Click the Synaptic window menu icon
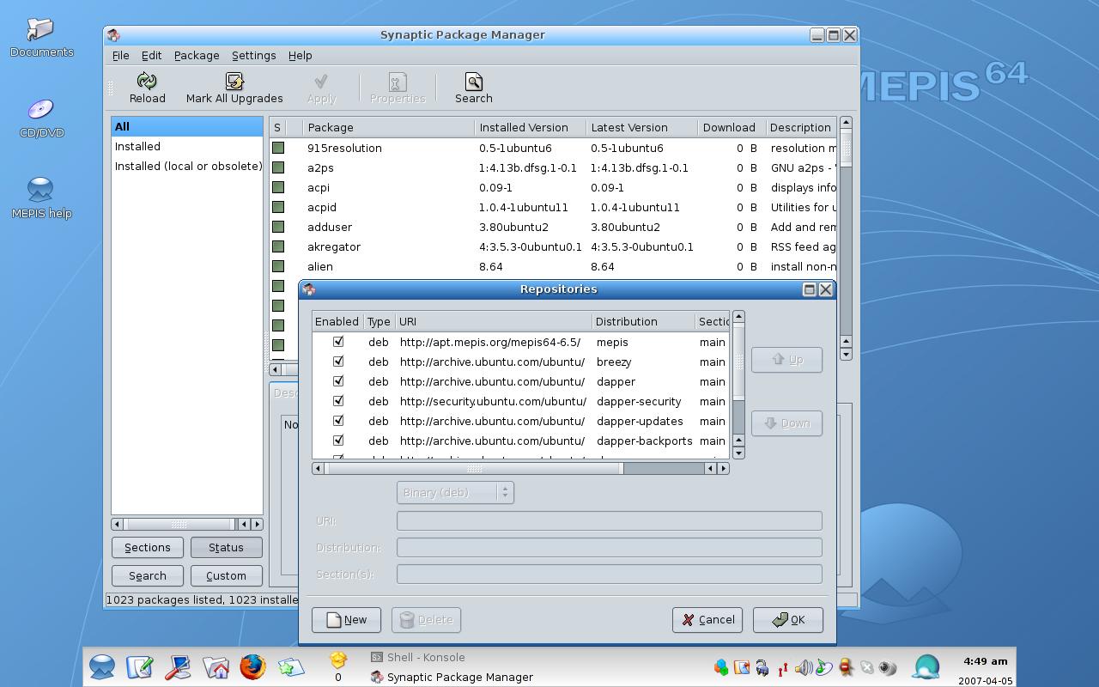This screenshot has height=687, width=1099. [113, 35]
